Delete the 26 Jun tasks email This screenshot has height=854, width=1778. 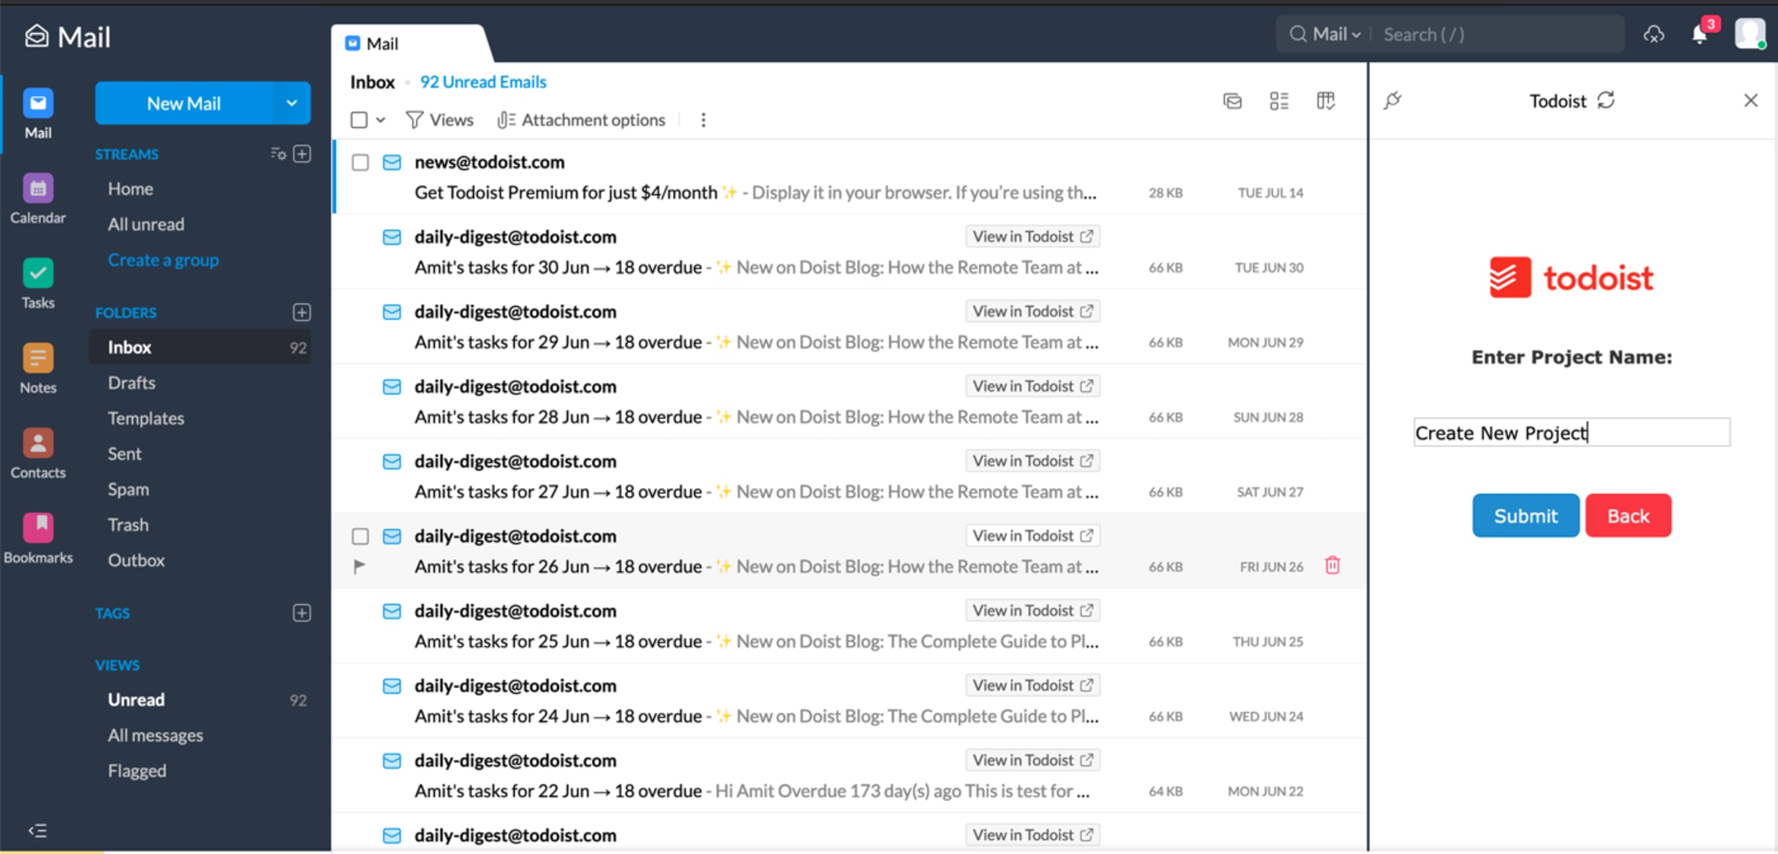pyautogui.click(x=1332, y=565)
